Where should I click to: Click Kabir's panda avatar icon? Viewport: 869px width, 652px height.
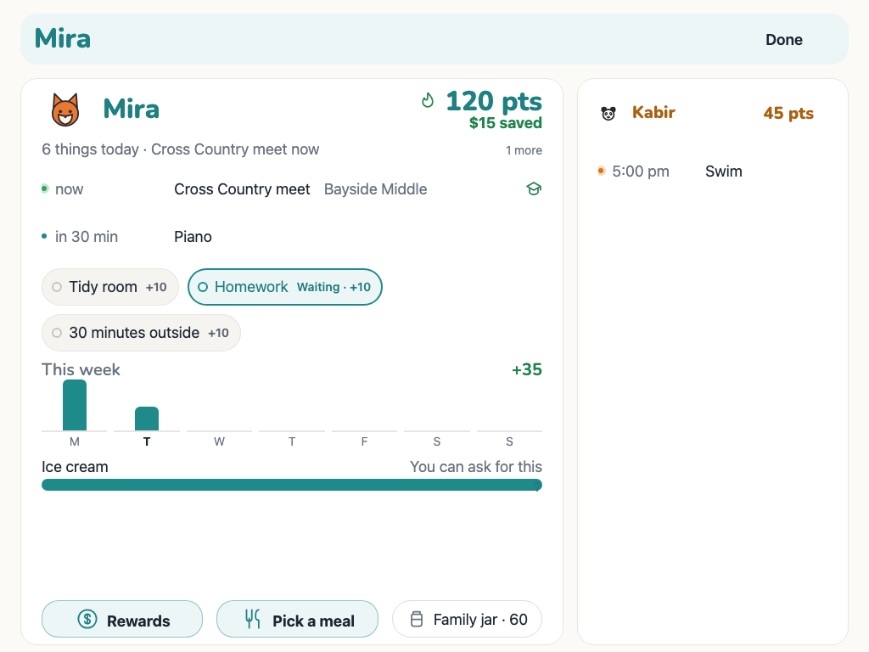[x=608, y=113]
